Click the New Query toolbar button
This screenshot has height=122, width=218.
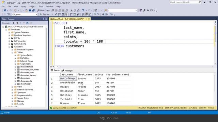pos(43,11)
